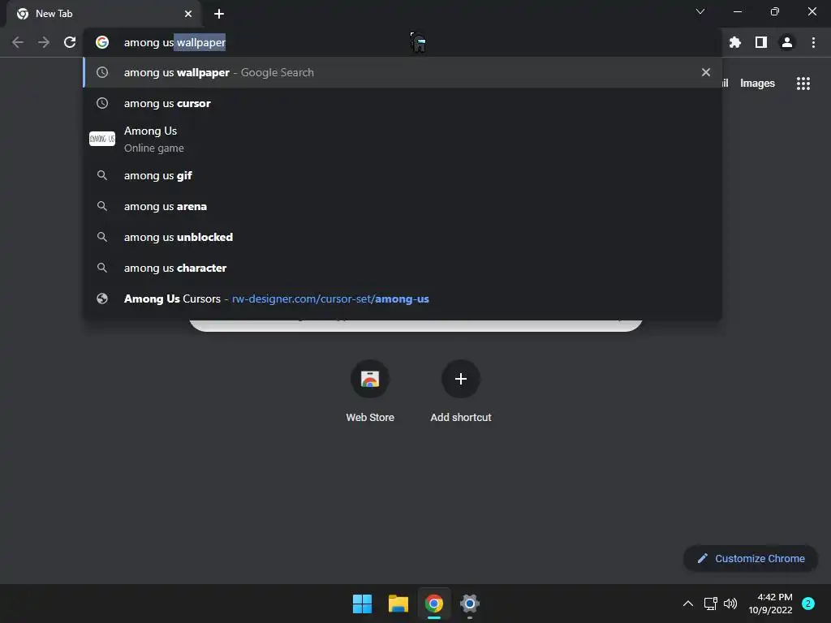This screenshot has width=831, height=623.
Task: Click the Chrome taskbar icon
Action: coord(433,604)
